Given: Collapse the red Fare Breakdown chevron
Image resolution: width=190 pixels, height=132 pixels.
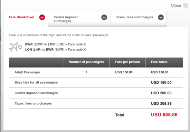Looking at the screenshot, I should 42,17.
